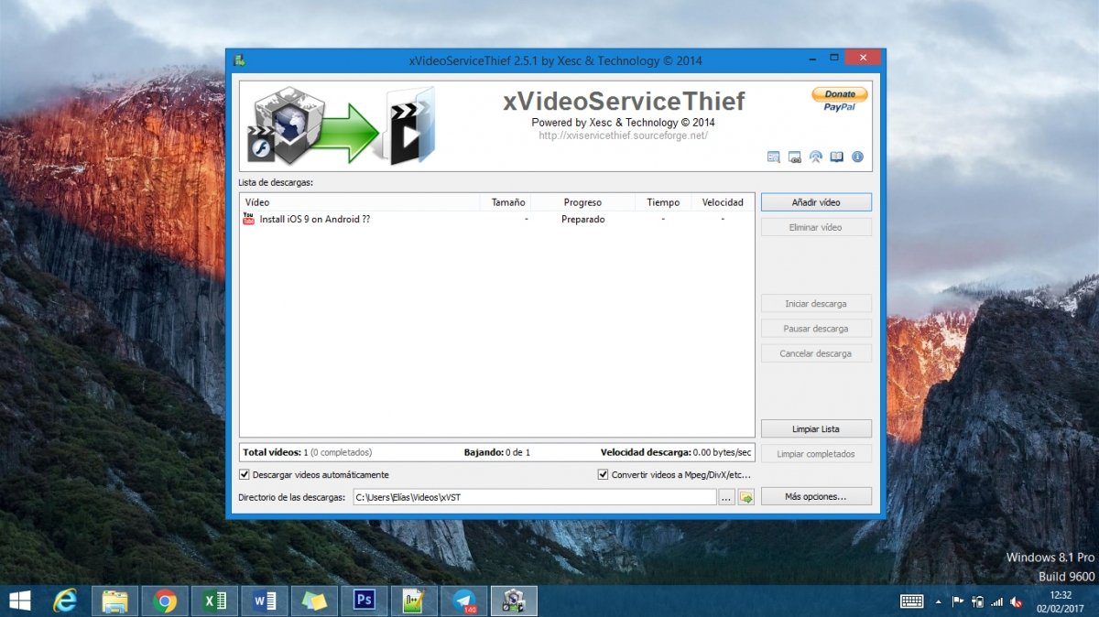The width and height of the screenshot is (1099, 617).
Task: Click the Donate PayPal button
Action: pyautogui.click(x=840, y=100)
